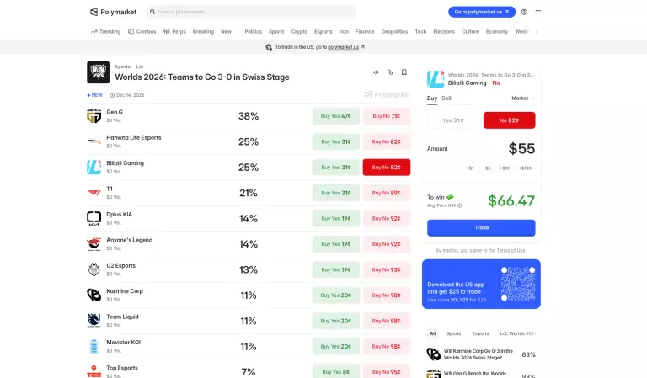Copy market link with chain icon

tap(390, 72)
